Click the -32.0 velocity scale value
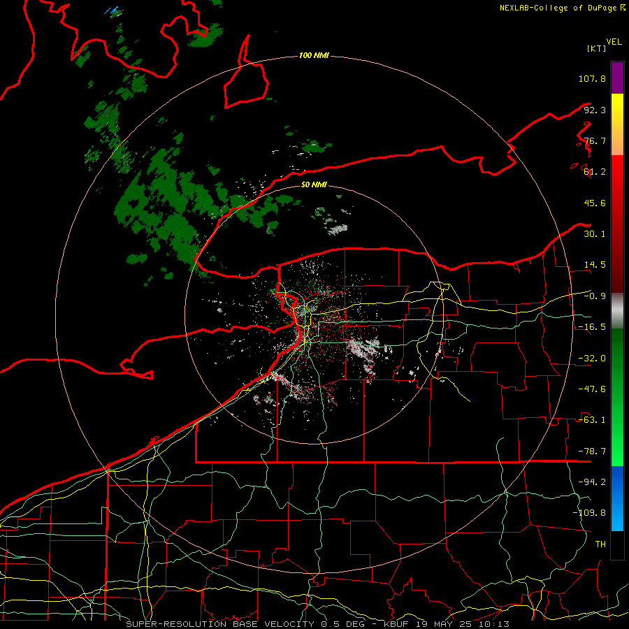This screenshot has height=629, width=629. click(592, 359)
